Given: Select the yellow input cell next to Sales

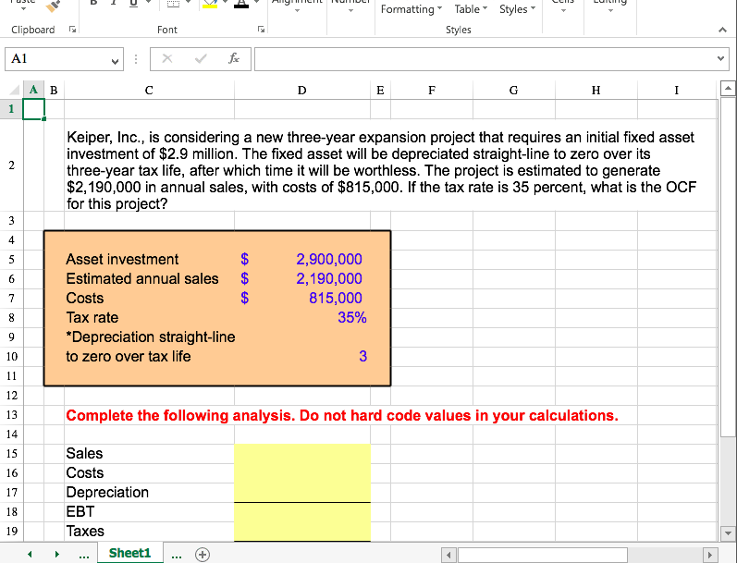Looking at the screenshot, I should (x=302, y=454).
